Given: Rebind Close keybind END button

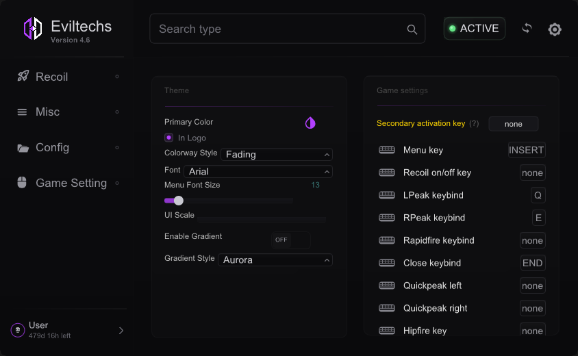Looking at the screenshot, I should point(533,263).
